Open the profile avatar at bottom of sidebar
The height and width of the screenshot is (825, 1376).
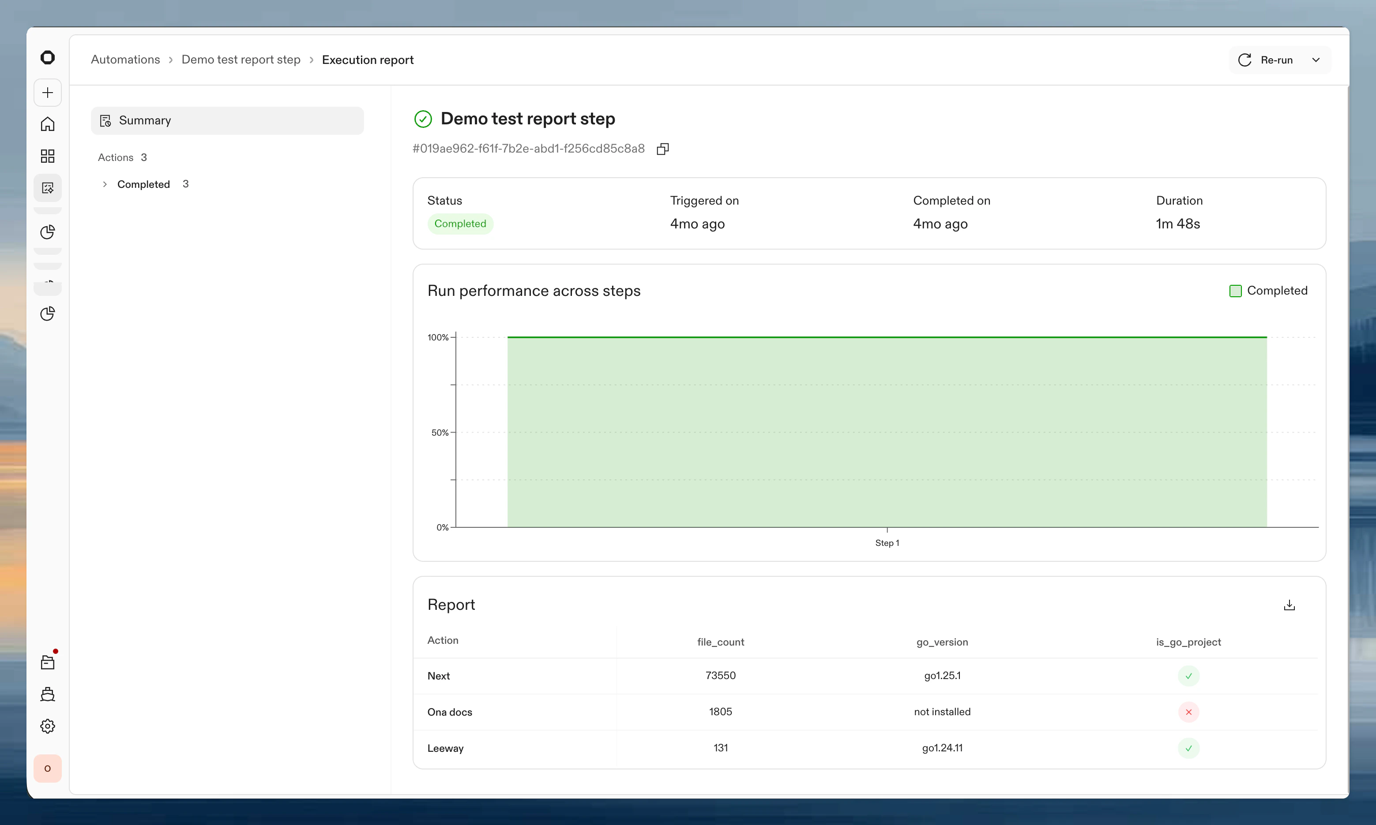(x=47, y=768)
